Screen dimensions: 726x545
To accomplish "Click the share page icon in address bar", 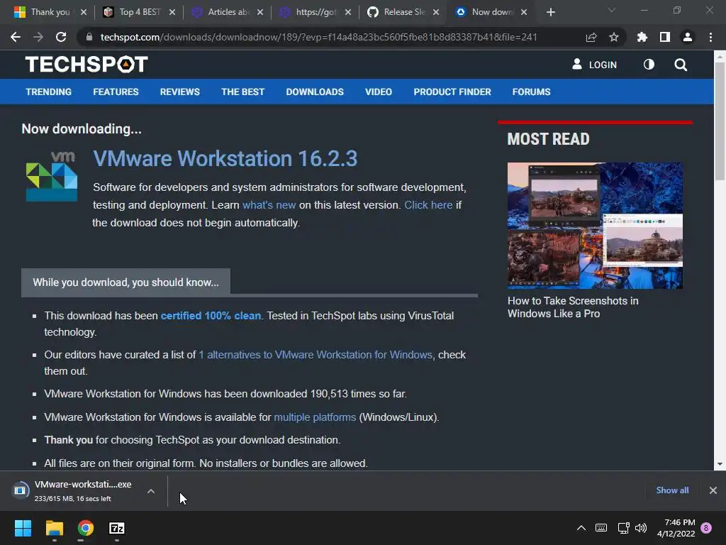I will [591, 37].
